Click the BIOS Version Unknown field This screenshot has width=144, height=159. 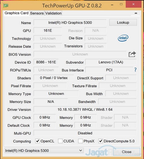tap(80, 54)
